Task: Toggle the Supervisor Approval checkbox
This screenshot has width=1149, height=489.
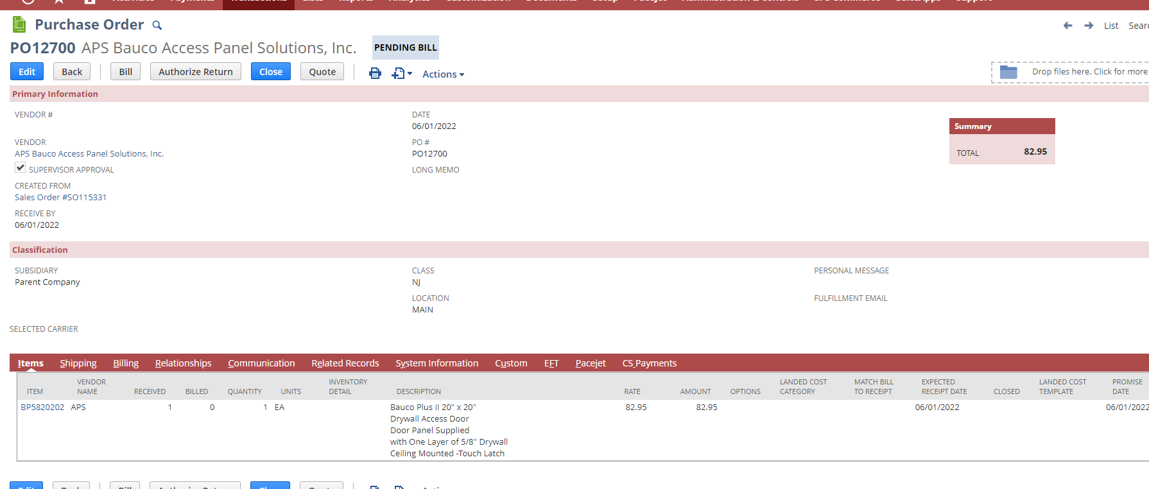Action: tap(21, 167)
